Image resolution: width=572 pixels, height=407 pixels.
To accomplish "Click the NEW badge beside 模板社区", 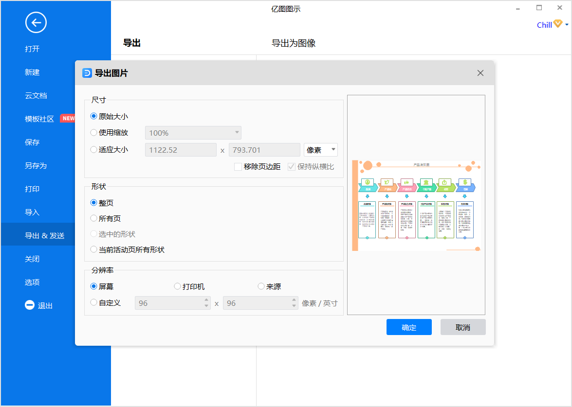I will click(68, 118).
